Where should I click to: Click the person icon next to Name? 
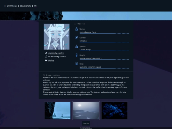click(x=76, y=29)
